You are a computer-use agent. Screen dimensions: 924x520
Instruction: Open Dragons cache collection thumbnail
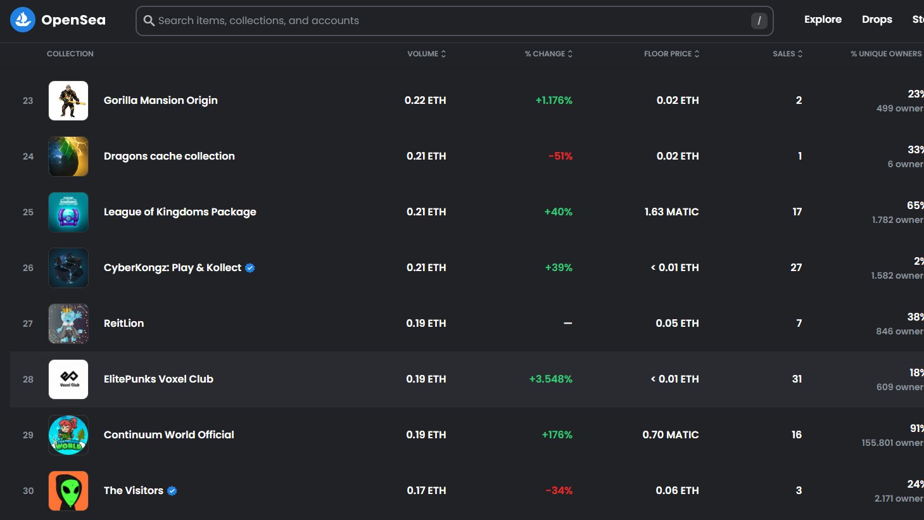click(68, 156)
